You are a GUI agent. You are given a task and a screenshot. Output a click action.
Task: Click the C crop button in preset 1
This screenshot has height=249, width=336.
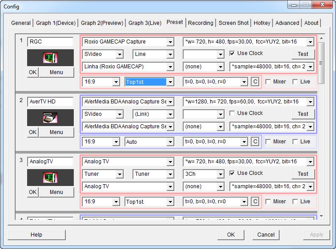click(x=255, y=82)
